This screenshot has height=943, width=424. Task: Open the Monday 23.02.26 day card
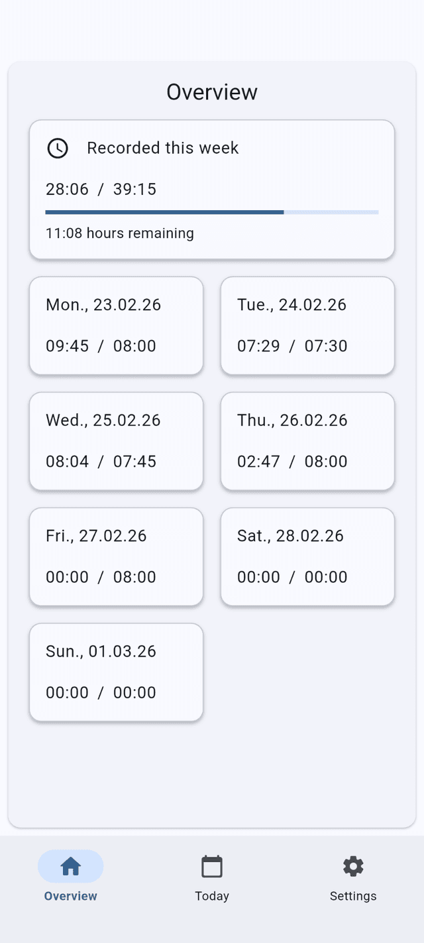[x=116, y=325]
